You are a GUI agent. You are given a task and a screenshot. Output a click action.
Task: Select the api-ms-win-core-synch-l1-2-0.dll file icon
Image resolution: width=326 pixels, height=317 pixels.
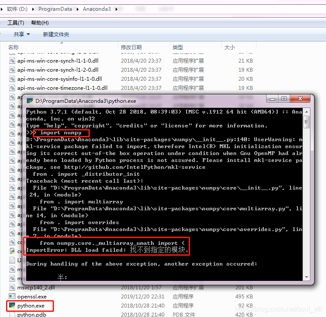click(12, 70)
